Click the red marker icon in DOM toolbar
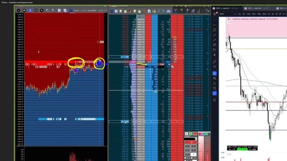The image size is (287, 161). point(144,11)
